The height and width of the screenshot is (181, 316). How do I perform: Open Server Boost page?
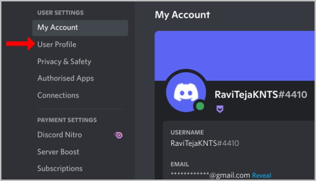tap(58, 152)
